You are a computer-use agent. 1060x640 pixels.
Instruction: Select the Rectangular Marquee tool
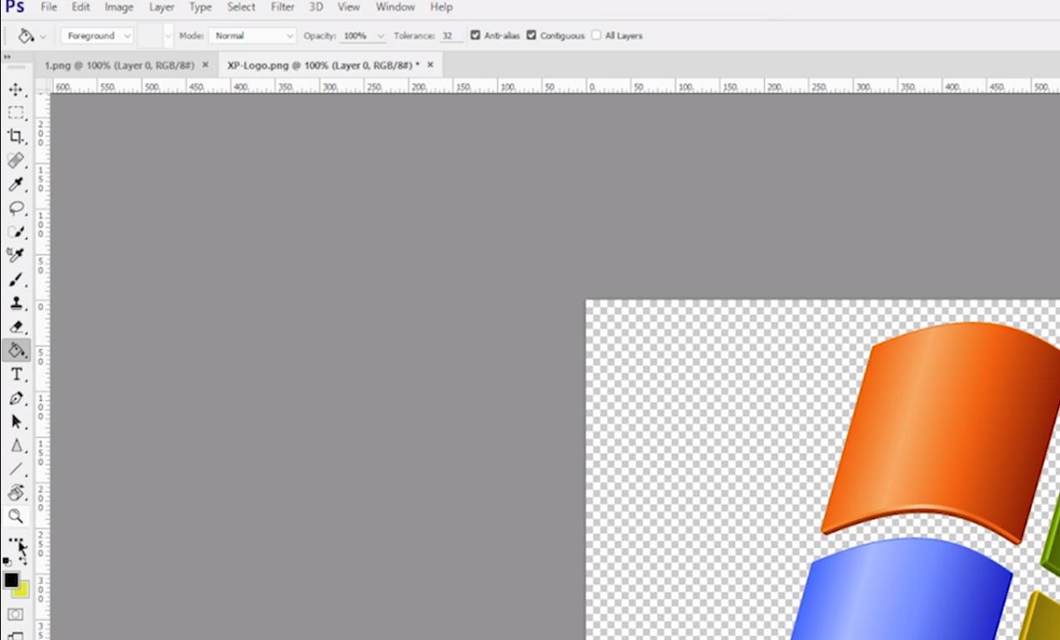tap(16, 112)
